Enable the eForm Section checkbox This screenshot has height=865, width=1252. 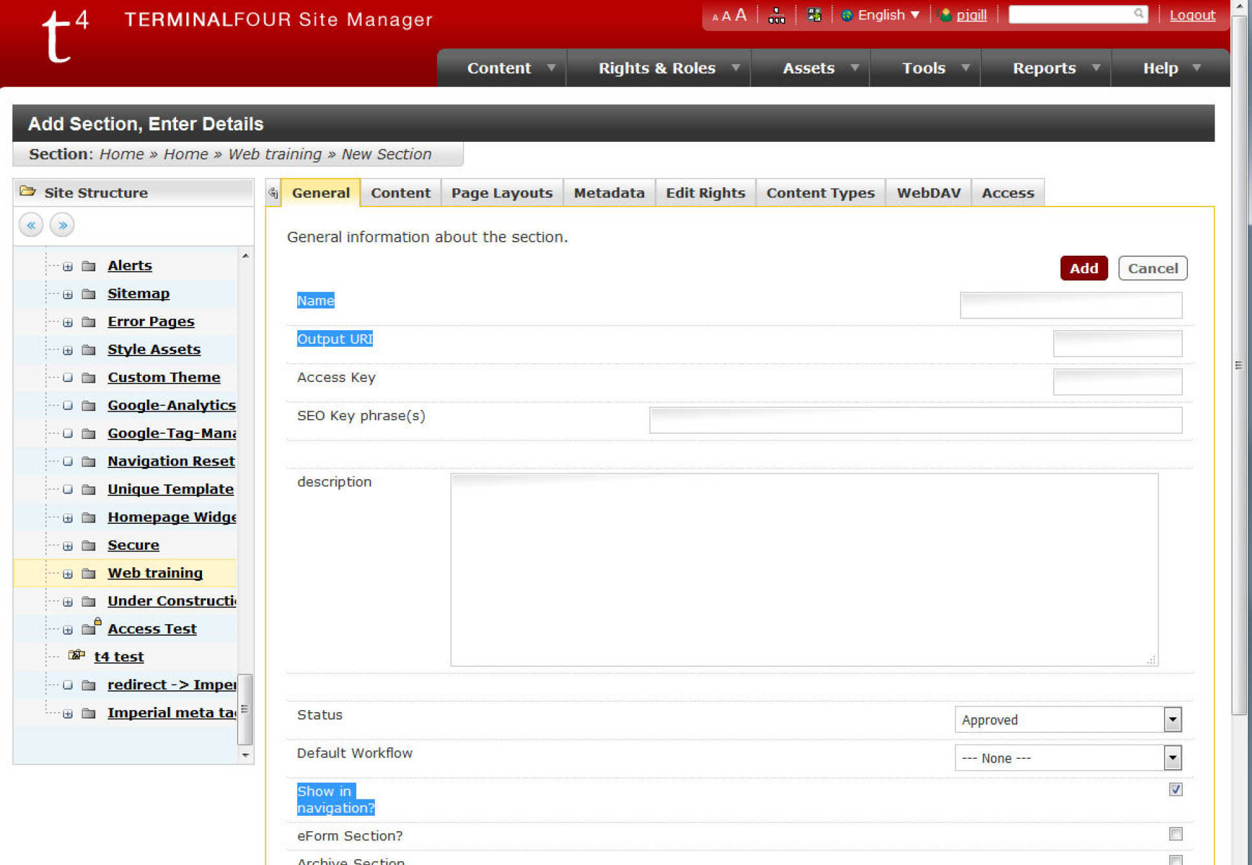tap(1176, 834)
